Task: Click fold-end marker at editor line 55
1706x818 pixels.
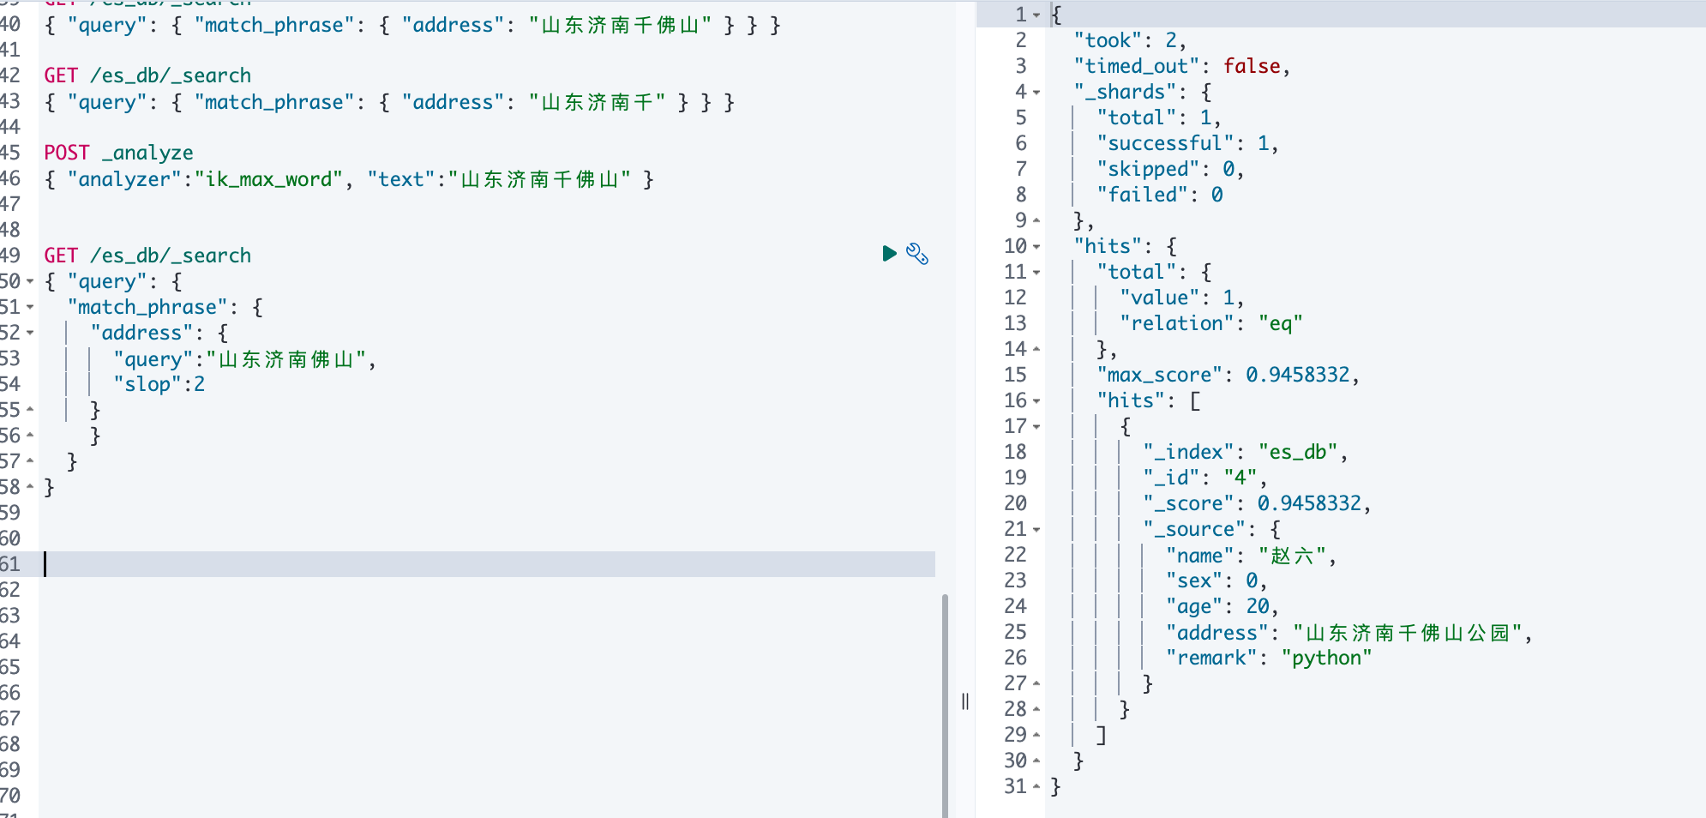Action: [x=30, y=410]
